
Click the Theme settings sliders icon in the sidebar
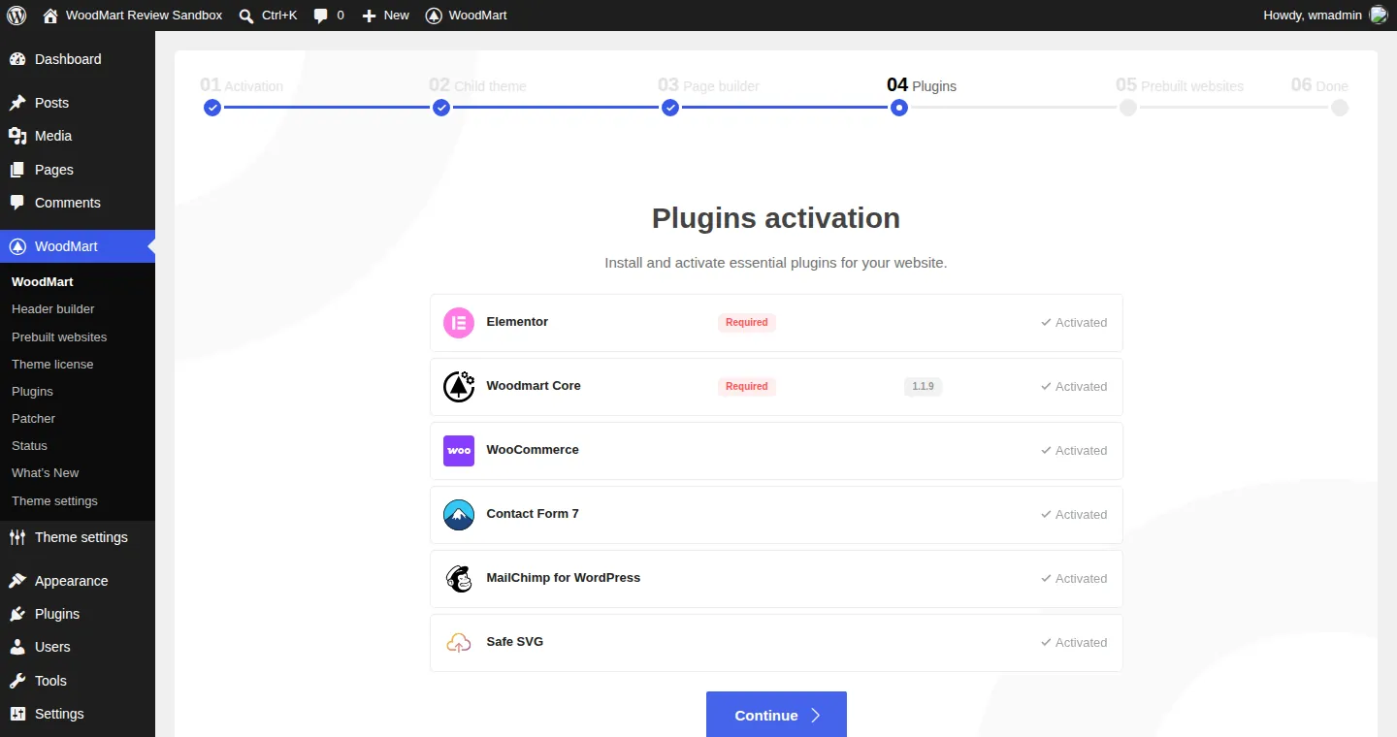tap(17, 537)
